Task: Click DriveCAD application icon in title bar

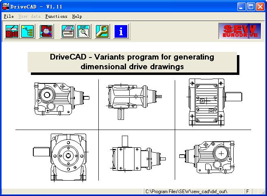Action: 6,6
